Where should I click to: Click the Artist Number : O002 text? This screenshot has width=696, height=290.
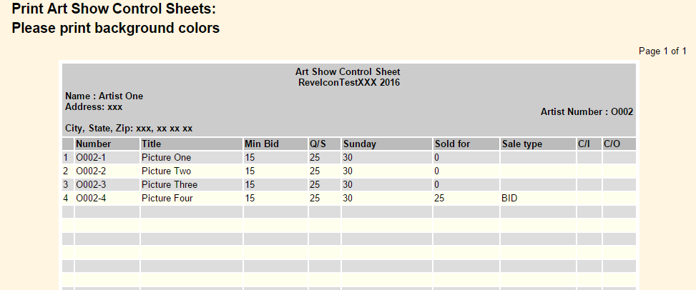click(587, 112)
